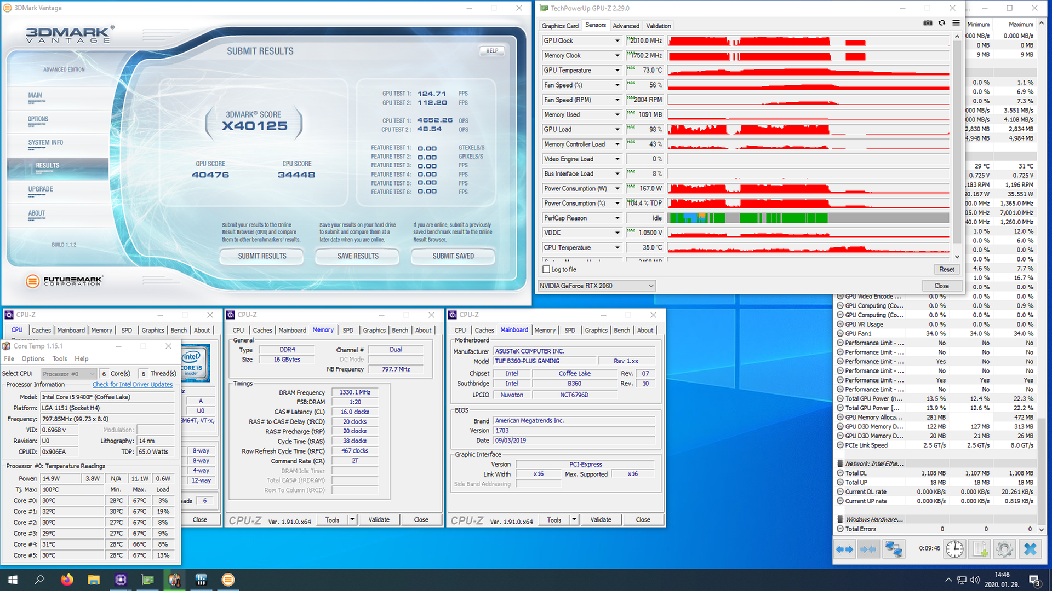This screenshot has height=591, width=1052.
Task: Select SYSTEM INFO in 3DMark Vantage sidebar
Action: click(x=45, y=143)
